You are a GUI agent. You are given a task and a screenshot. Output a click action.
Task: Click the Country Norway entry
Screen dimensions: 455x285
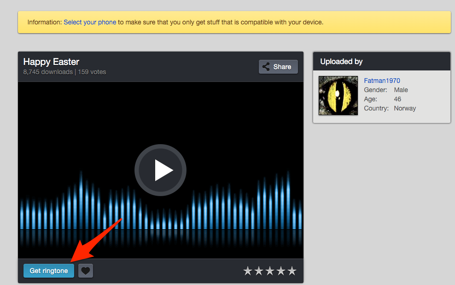(390, 108)
